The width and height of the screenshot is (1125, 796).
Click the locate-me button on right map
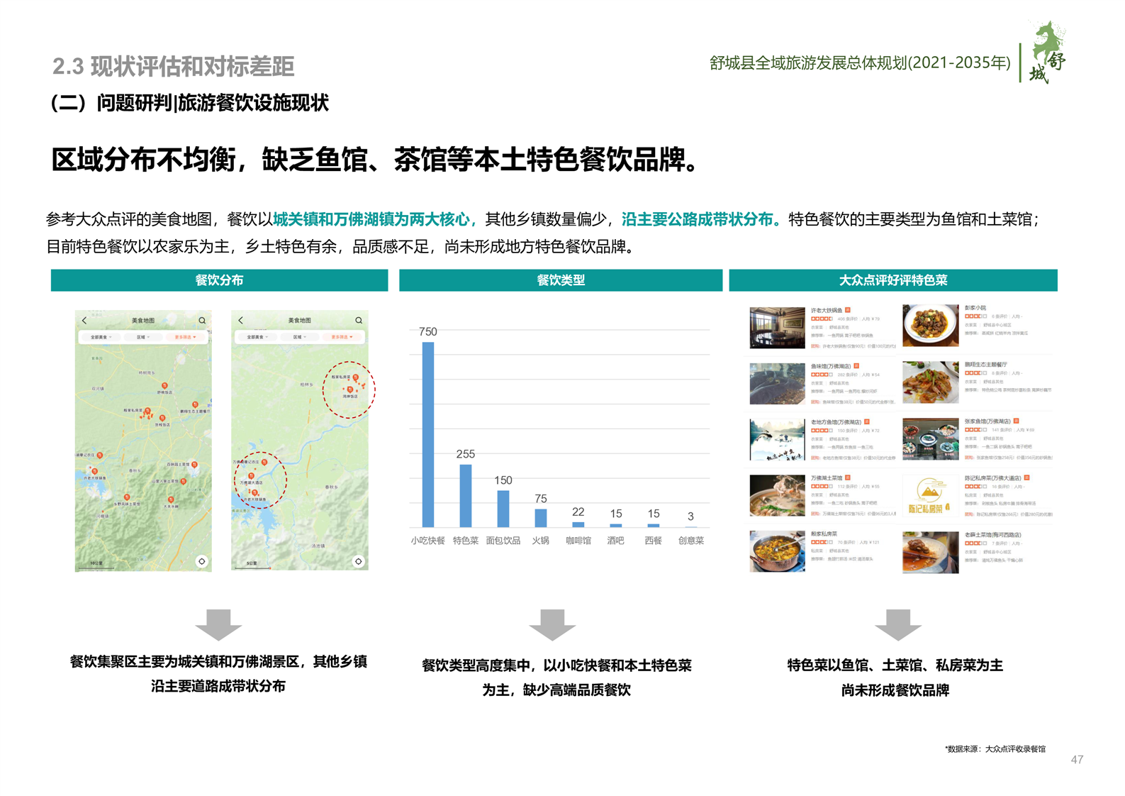pyautogui.click(x=359, y=561)
